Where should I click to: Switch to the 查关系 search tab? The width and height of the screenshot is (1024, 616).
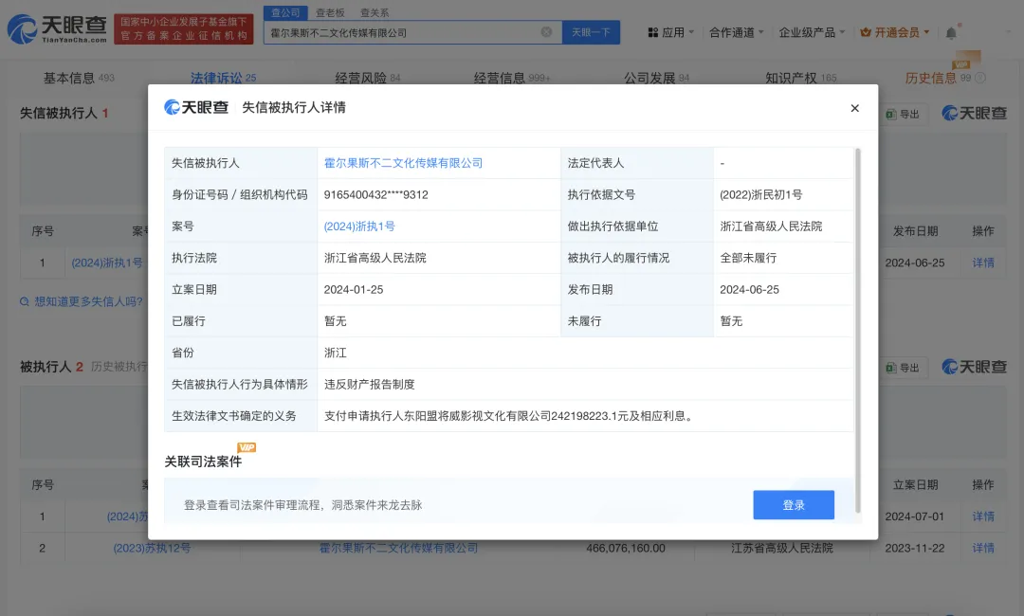pyautogui.click(x=375, y=12)
